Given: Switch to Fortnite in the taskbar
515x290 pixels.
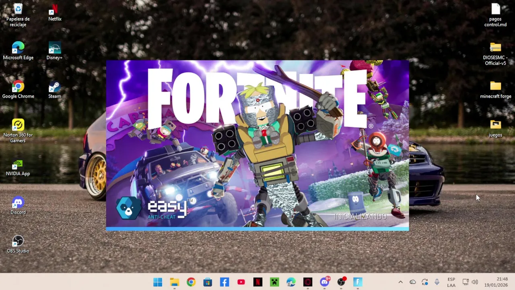Looking at the screenshot, I should click(358, 282).
